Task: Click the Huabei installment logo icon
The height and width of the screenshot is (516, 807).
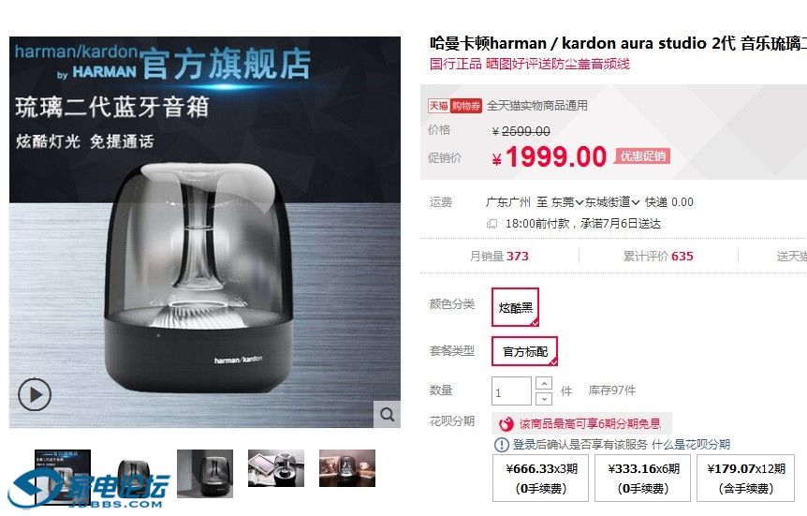Action: [x=506, y=424]
